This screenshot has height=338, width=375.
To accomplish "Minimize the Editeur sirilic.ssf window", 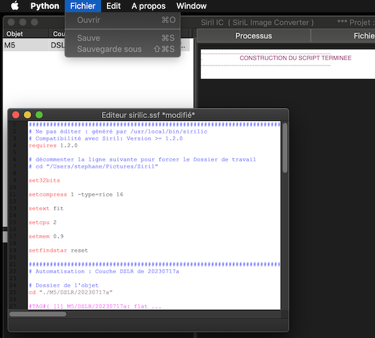I will [x=27, y=115].
